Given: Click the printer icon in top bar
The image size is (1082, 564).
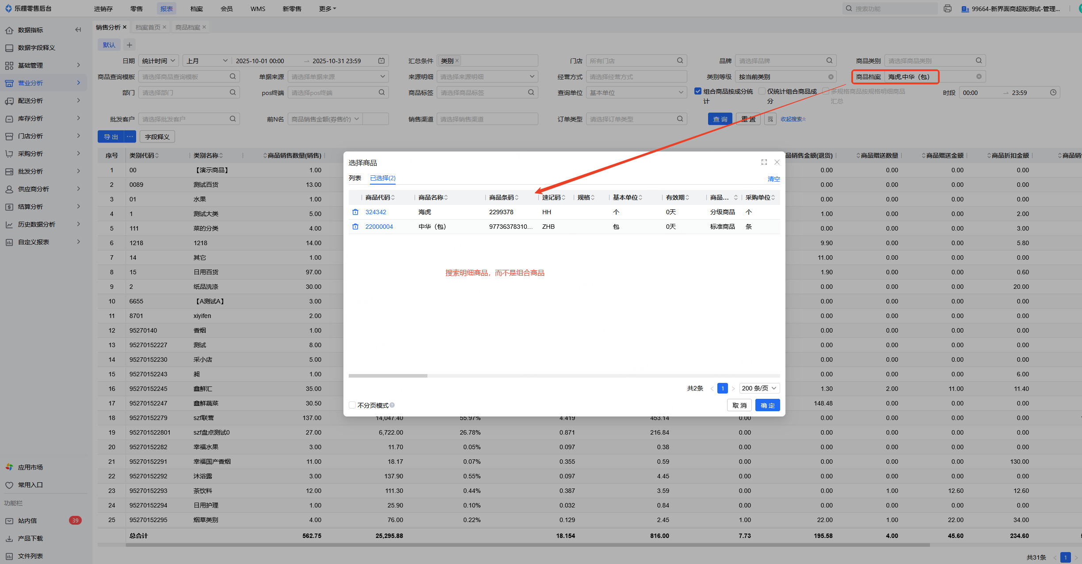Looking at the screenshot, I should pos(947,8).
